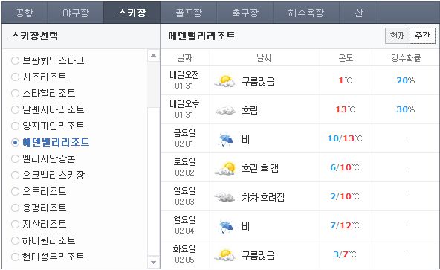Click the 화요일 02.05 date cell
Screen dimensions: 440x270
coord(184,254)
